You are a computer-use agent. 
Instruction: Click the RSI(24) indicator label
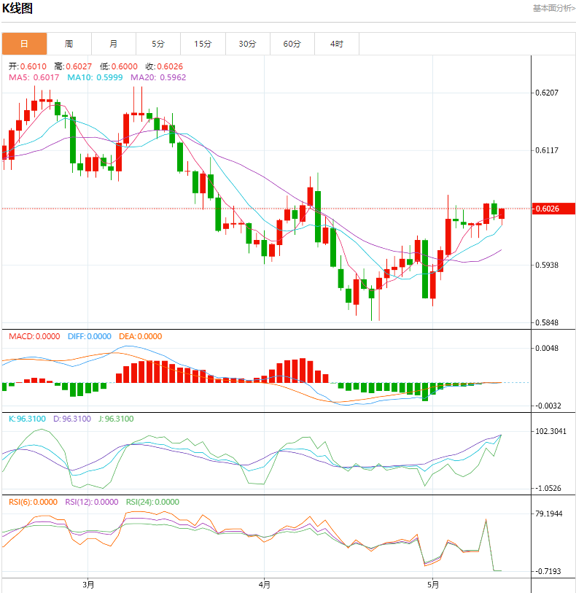(x=152, y=502)
